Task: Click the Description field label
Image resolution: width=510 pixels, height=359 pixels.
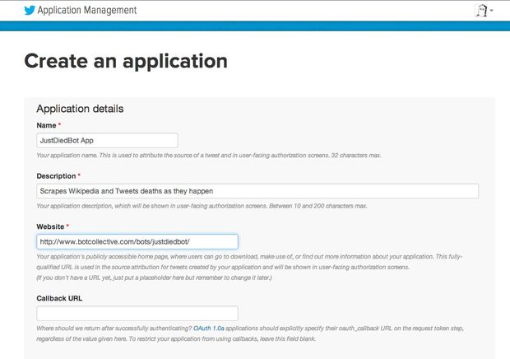Action: 57,175
